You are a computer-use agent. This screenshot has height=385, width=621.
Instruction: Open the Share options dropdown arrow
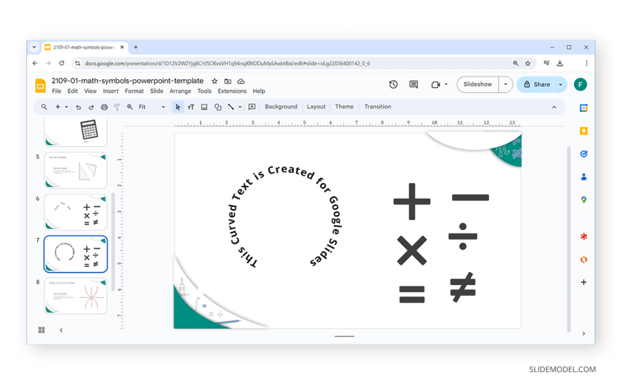tap(560, 84)
